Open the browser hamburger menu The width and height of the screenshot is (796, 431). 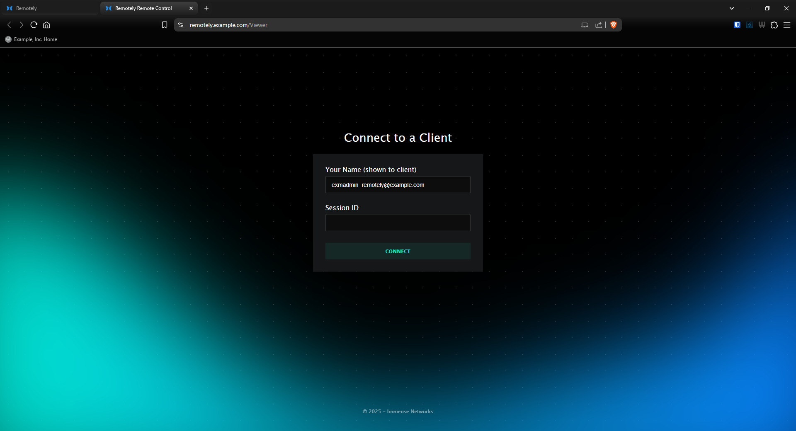pos(786,25)
